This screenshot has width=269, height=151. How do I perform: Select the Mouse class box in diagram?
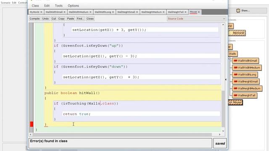point(235,102)
